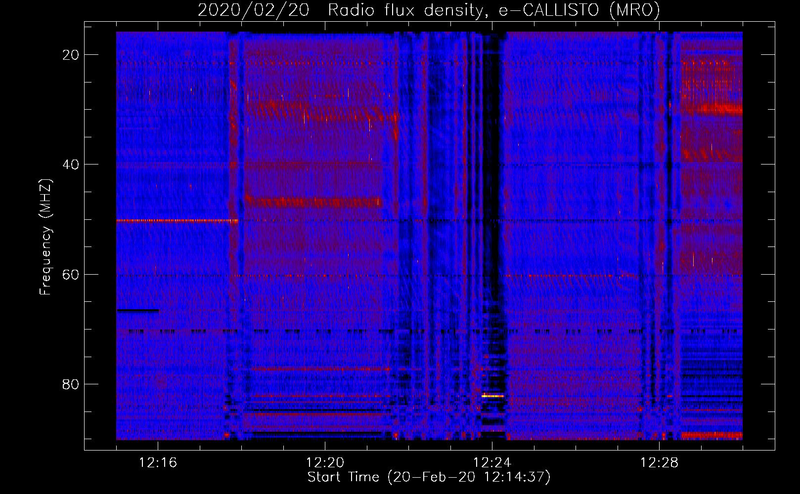Click the 40 MHz frequency tick label
The width and height of the screenshot is (800, 494).
coord(71,165)
